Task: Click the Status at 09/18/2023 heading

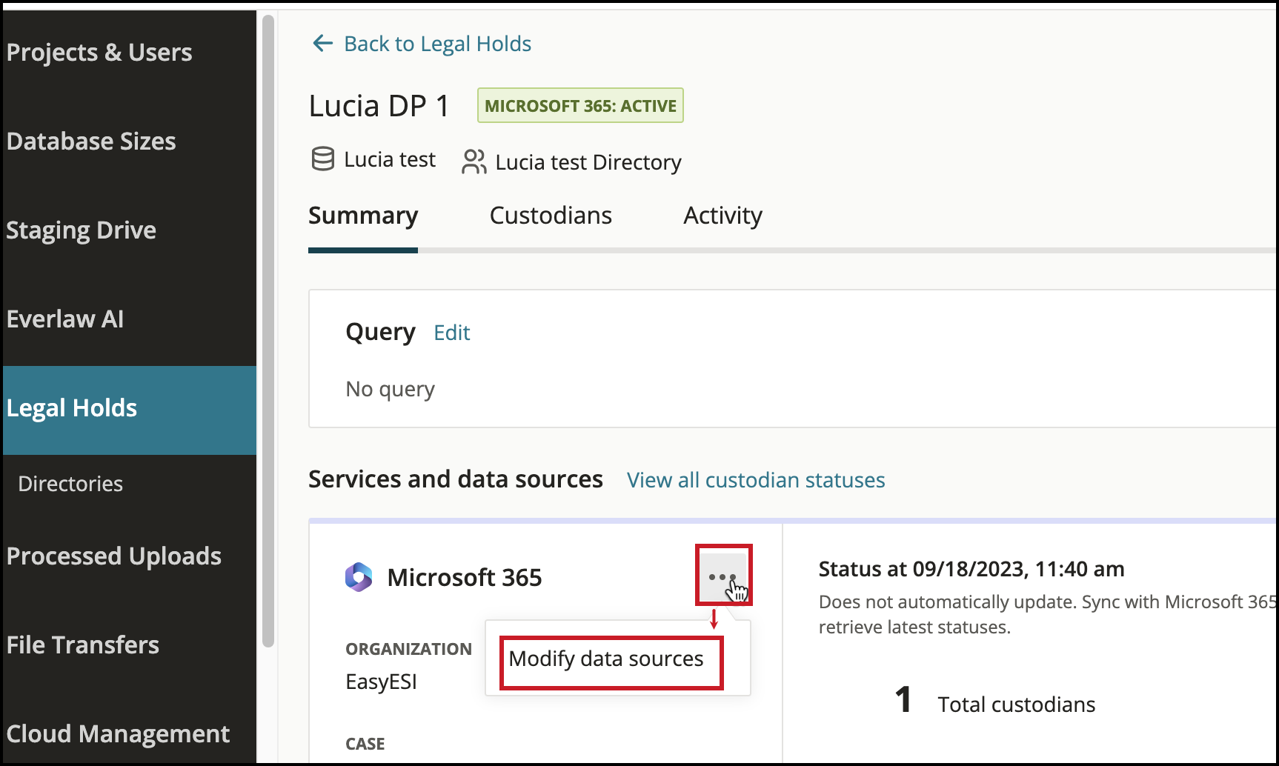Action: coord(971,569)
